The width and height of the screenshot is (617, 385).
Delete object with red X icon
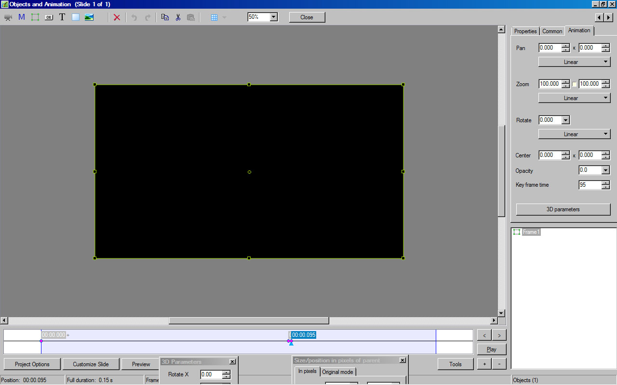click(117, 17)
